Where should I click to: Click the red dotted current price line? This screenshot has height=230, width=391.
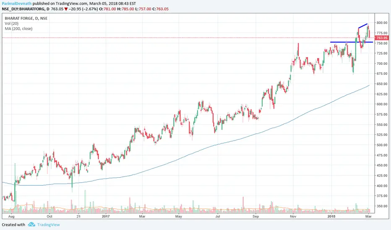point(188,38)
